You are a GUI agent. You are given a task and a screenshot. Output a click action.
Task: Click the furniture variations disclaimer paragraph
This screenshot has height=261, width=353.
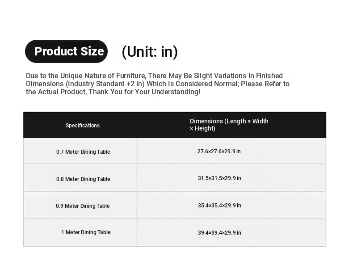click(158, 84)
